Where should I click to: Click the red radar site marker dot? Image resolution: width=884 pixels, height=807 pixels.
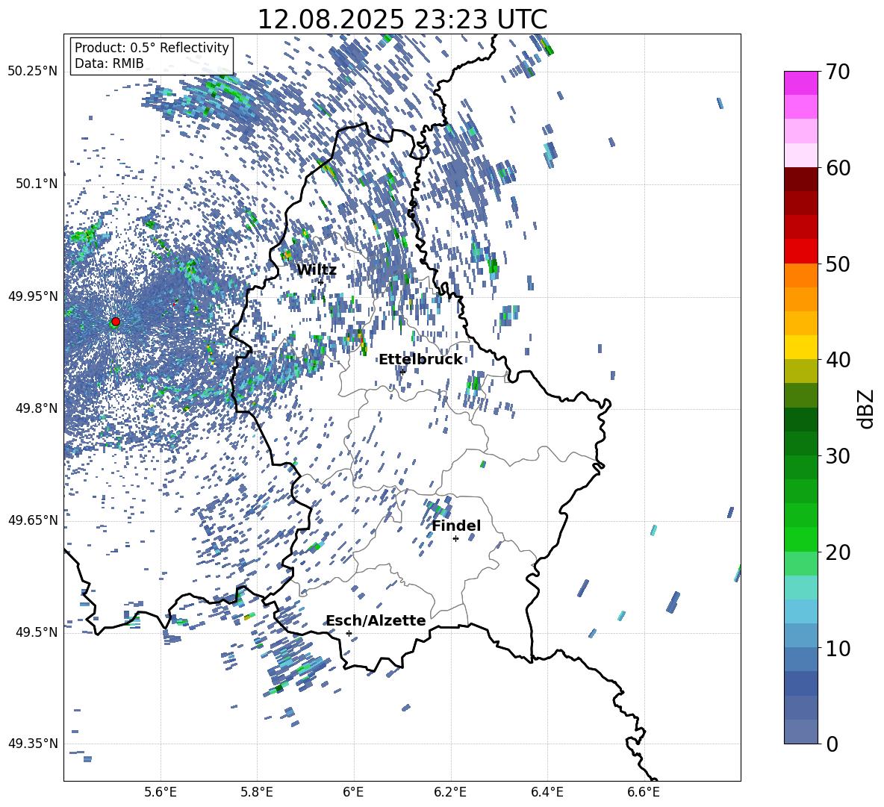click(116, 321)
